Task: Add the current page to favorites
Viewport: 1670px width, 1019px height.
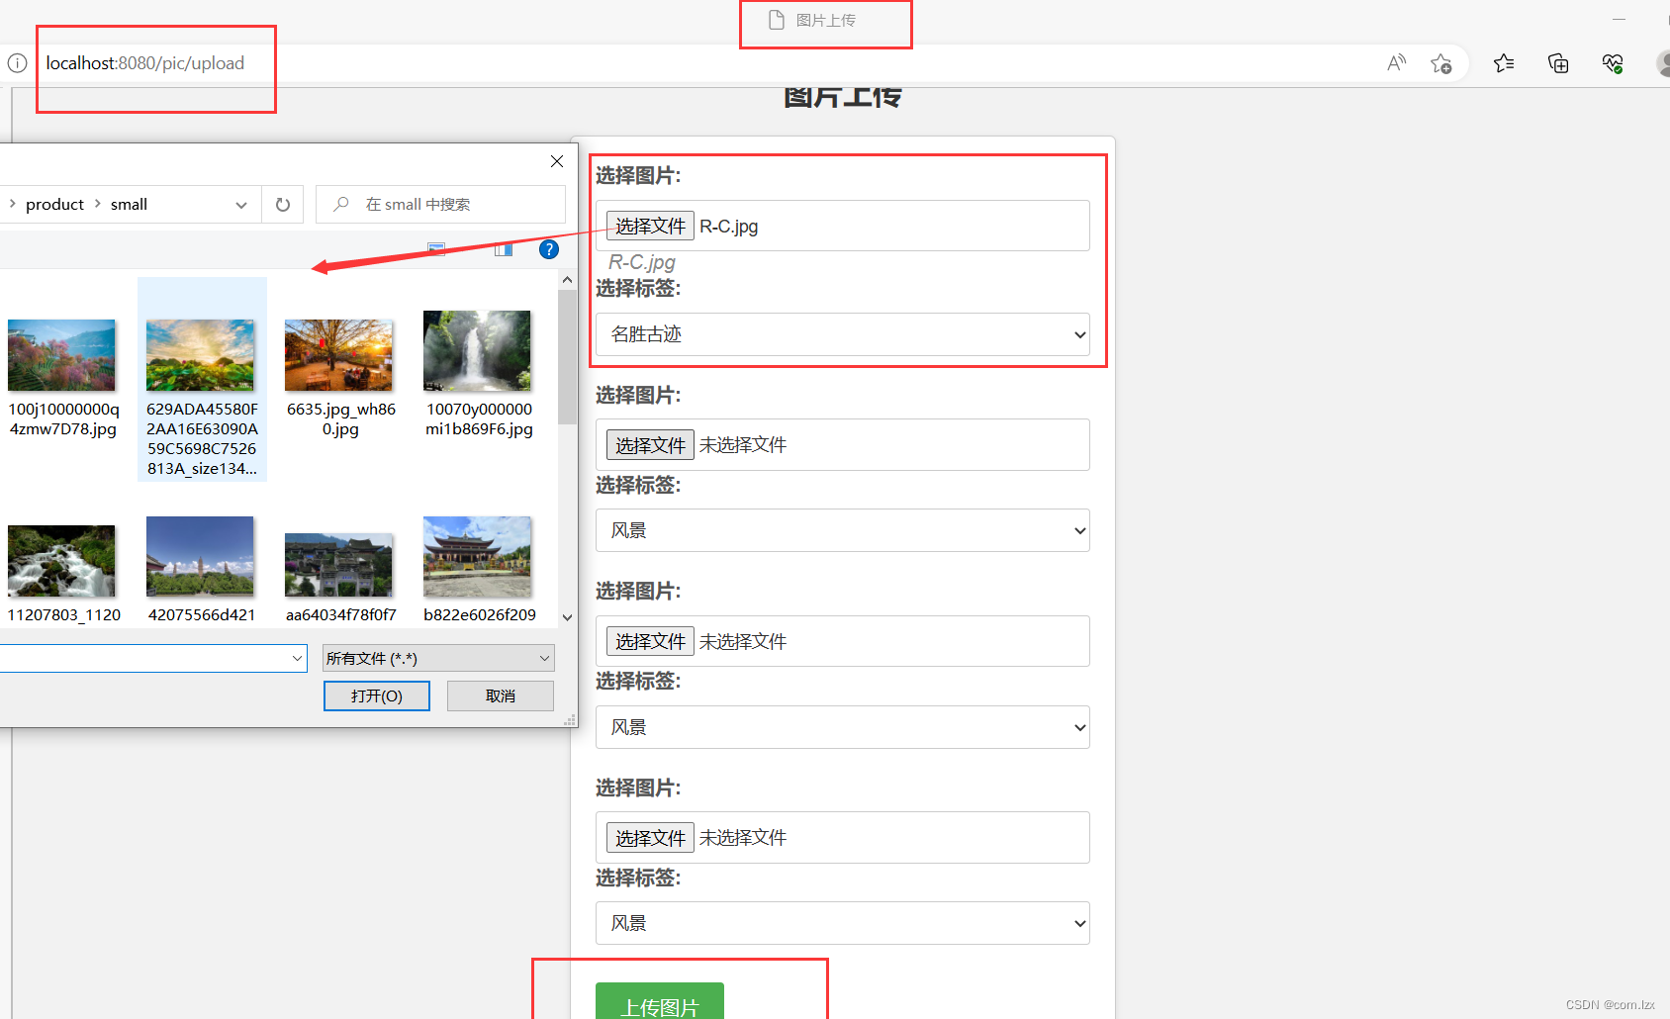Action: (1441, 62)
